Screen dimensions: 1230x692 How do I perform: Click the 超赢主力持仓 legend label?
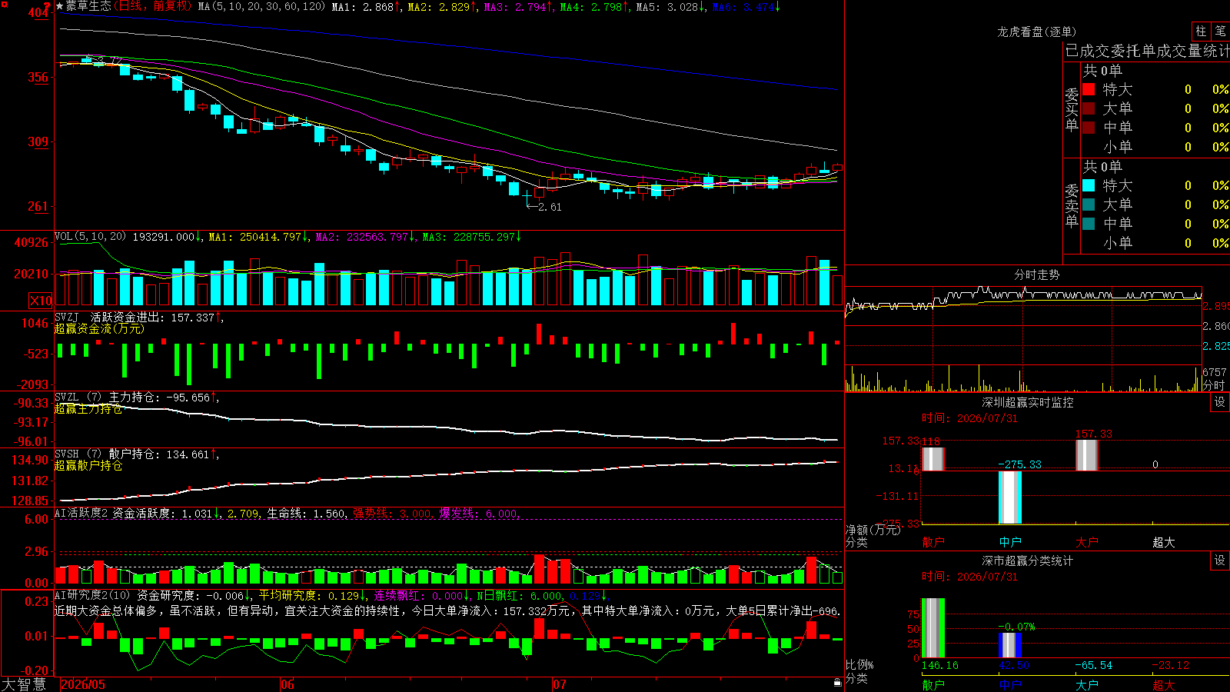tap(88, 408)
